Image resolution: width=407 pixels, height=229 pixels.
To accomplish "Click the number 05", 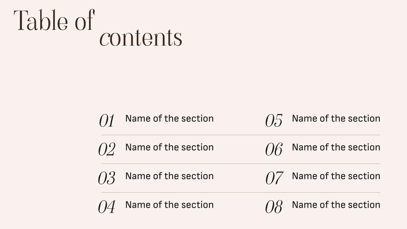I will point(274,120).
